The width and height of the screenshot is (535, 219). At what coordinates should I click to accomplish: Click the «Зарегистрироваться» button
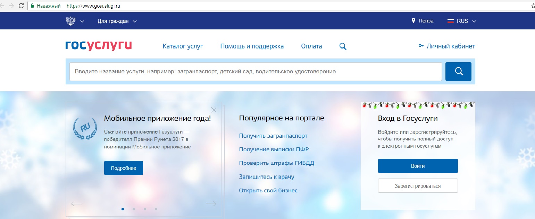coord(418,186)
